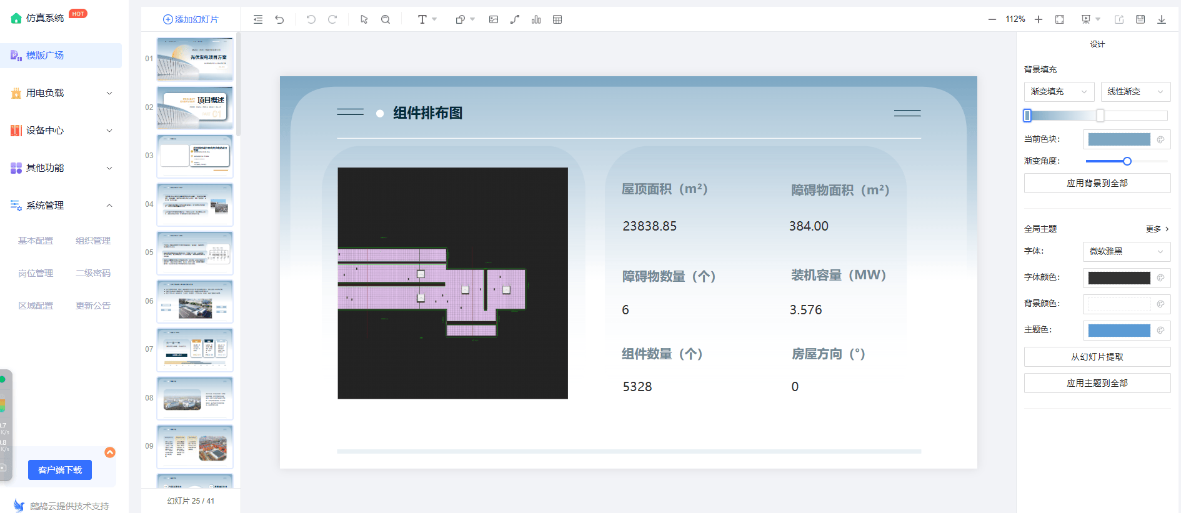Select slide thumbnail 07
The image size is (1181, 513).
tap(195, 349)
